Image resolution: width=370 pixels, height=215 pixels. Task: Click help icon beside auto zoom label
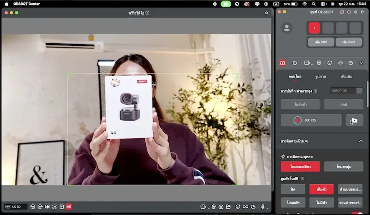pos(302,179)
